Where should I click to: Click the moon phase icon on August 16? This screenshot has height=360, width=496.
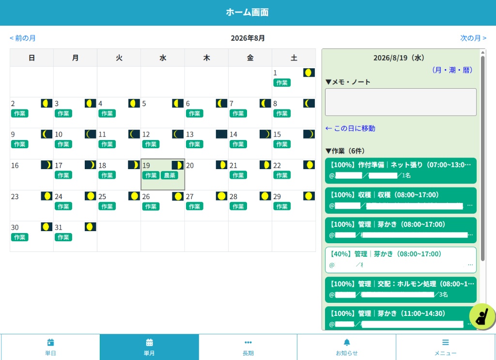click(46, 165)
